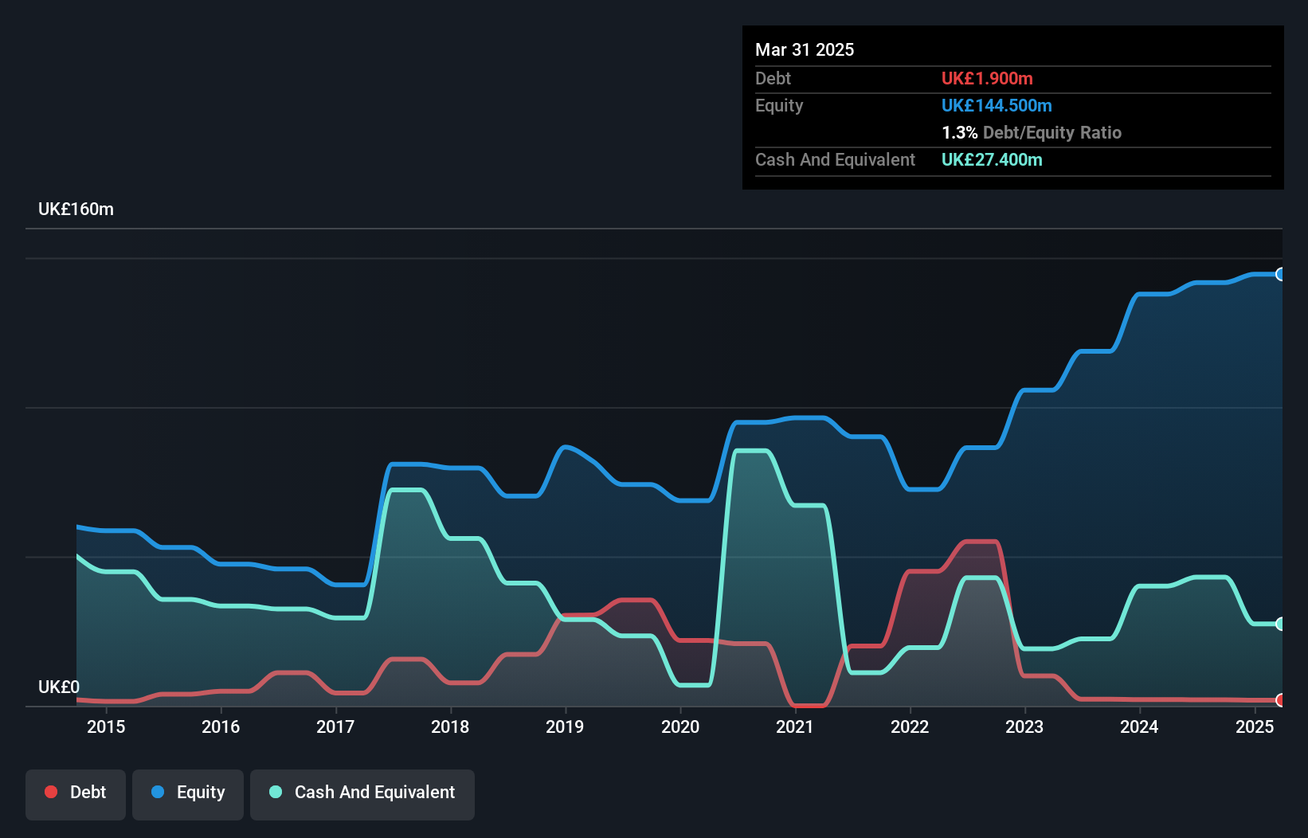Select the Equity endpoint marker on the chart
1308x838 pixels.
point(1280,274)
